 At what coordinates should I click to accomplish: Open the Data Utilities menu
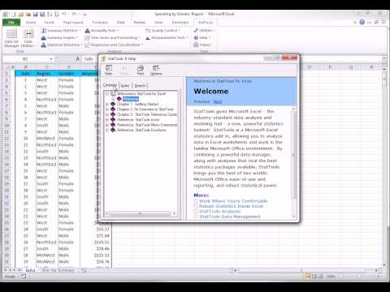coord(28,38)
